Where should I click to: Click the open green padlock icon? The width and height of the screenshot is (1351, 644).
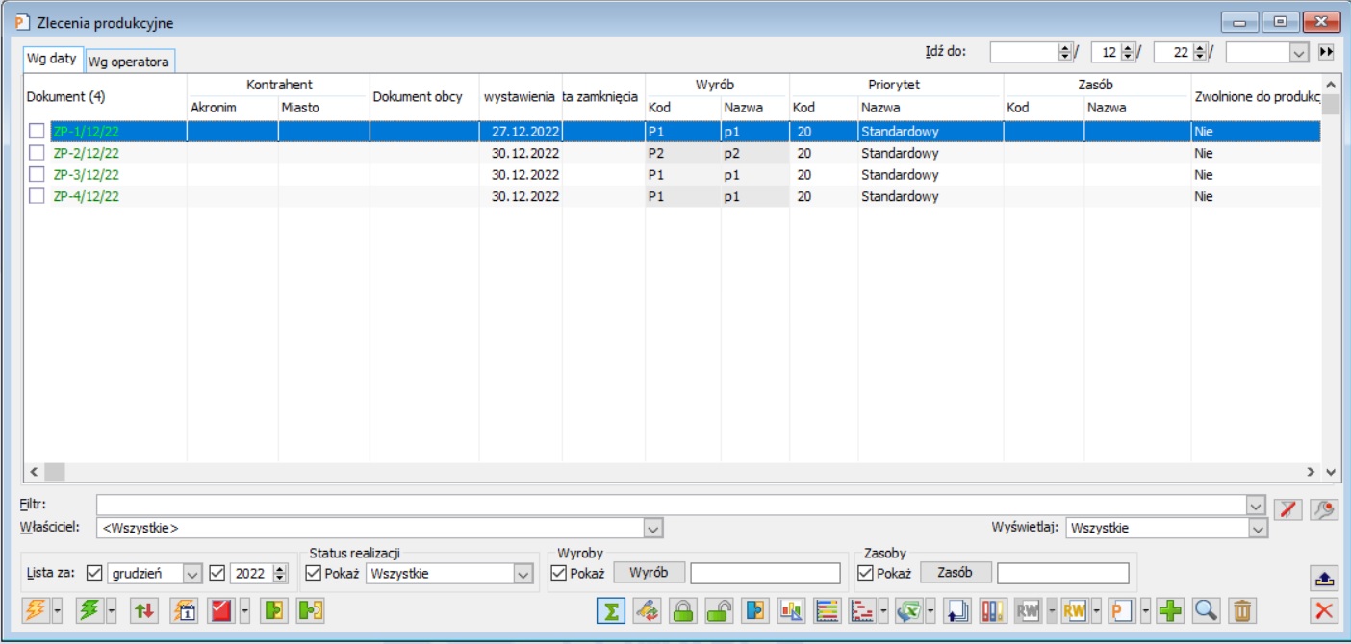(719, 610)
